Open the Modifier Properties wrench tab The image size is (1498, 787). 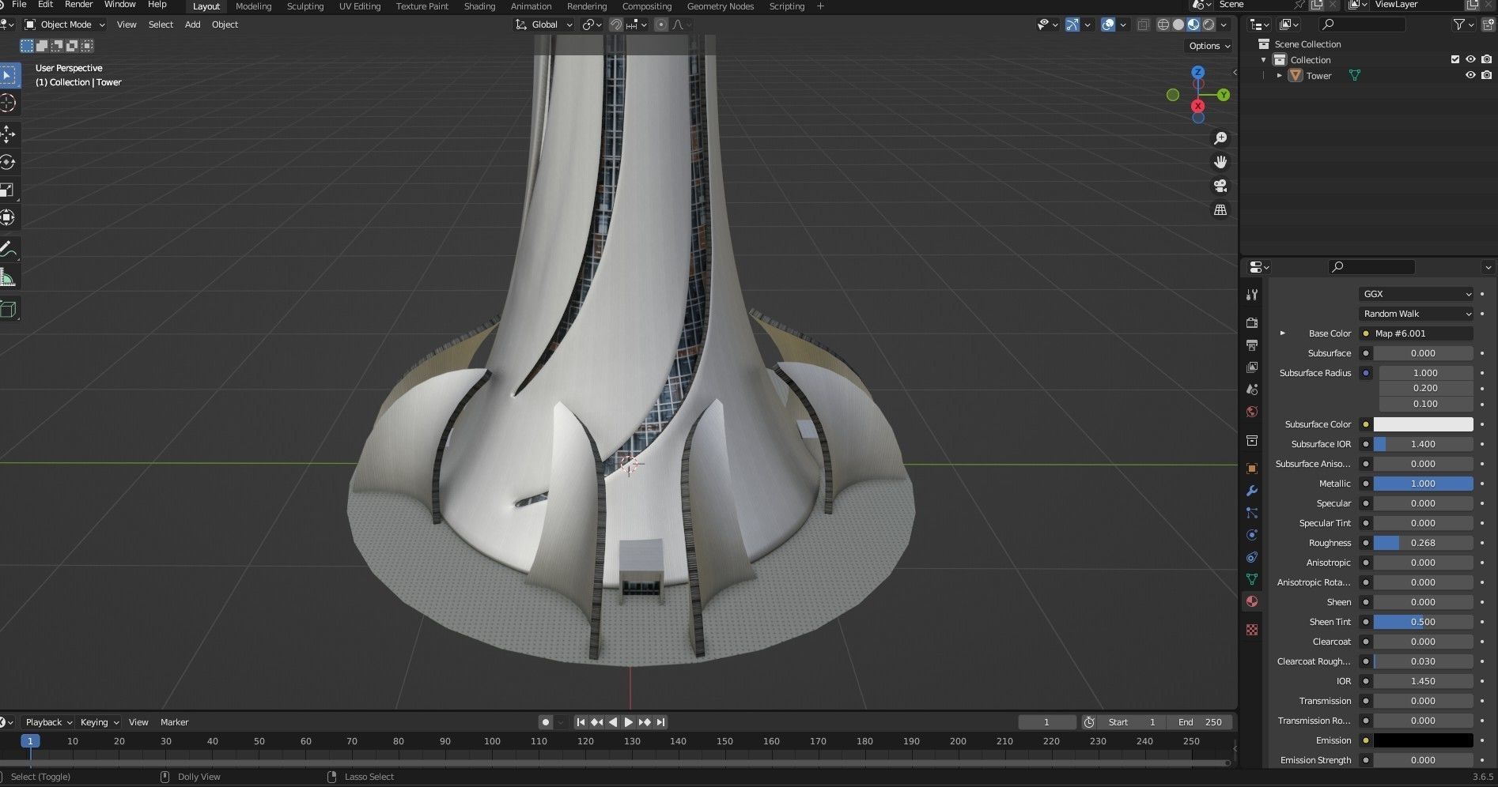pos(1252,491)
